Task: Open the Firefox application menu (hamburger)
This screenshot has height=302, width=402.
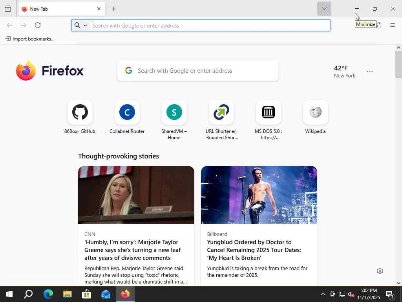Action: point(393,25)
